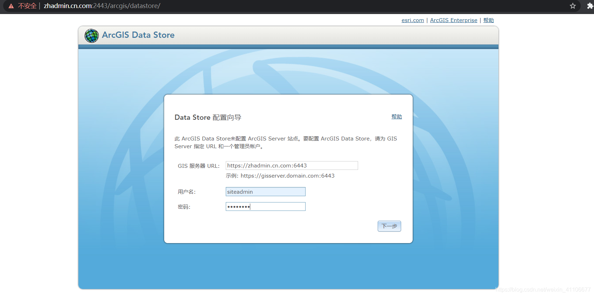Open the esri.com link
The width and height of the screenshot is (594, 296).
(x=413, y=20)
